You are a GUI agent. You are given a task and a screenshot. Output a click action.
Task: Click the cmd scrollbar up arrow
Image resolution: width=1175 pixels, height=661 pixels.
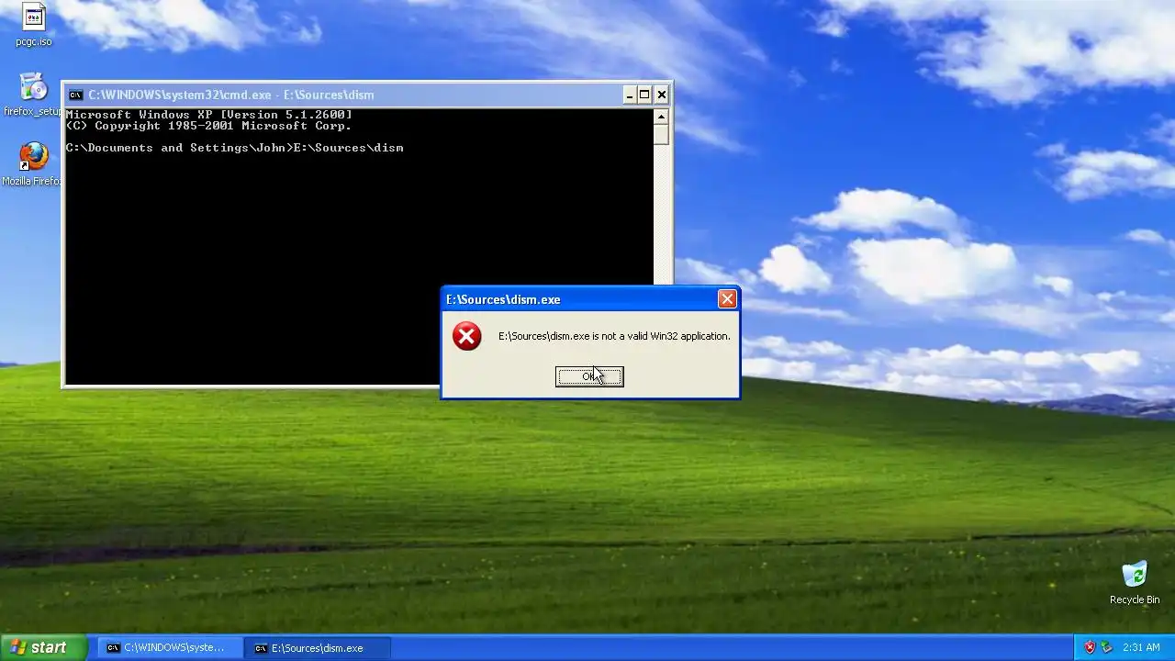[x=661, y=116]
